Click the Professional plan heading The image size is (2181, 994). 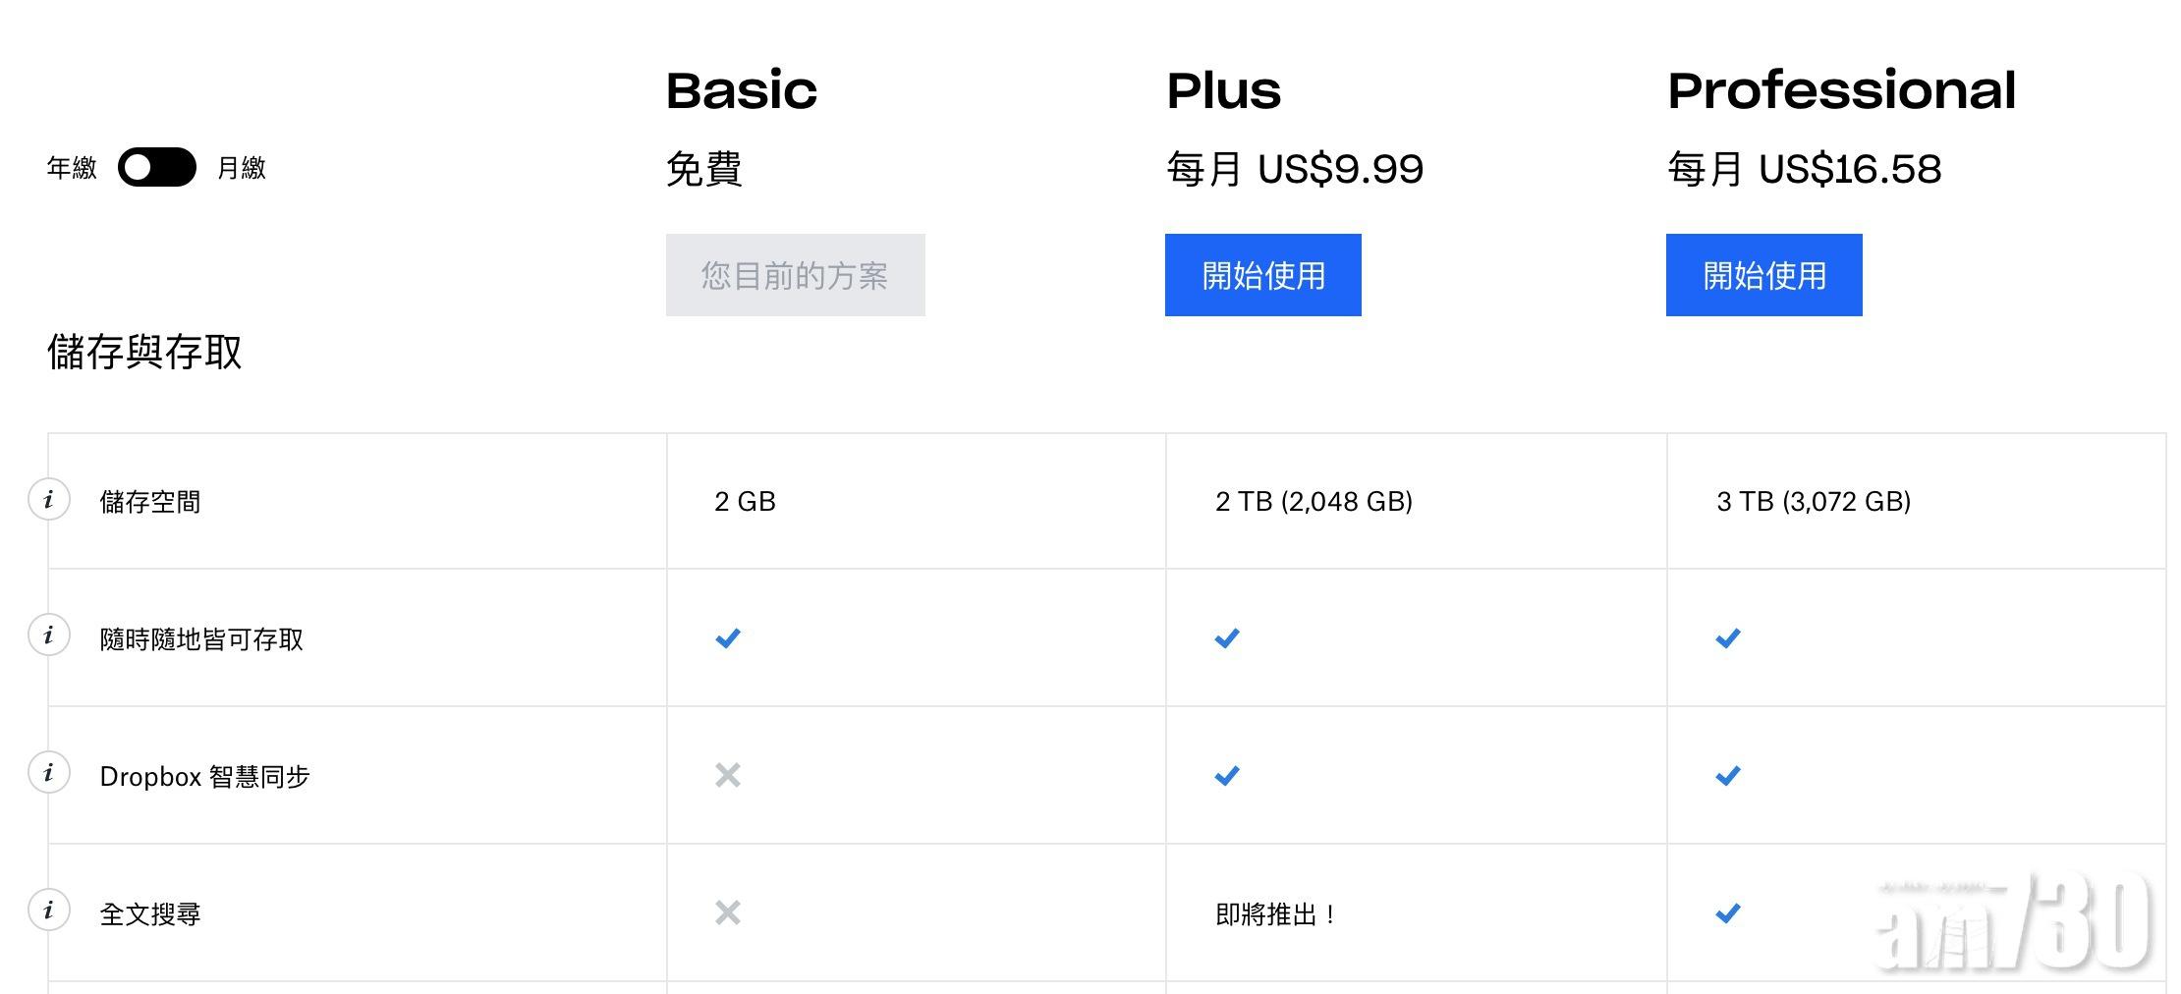(x=1842, y=90)
